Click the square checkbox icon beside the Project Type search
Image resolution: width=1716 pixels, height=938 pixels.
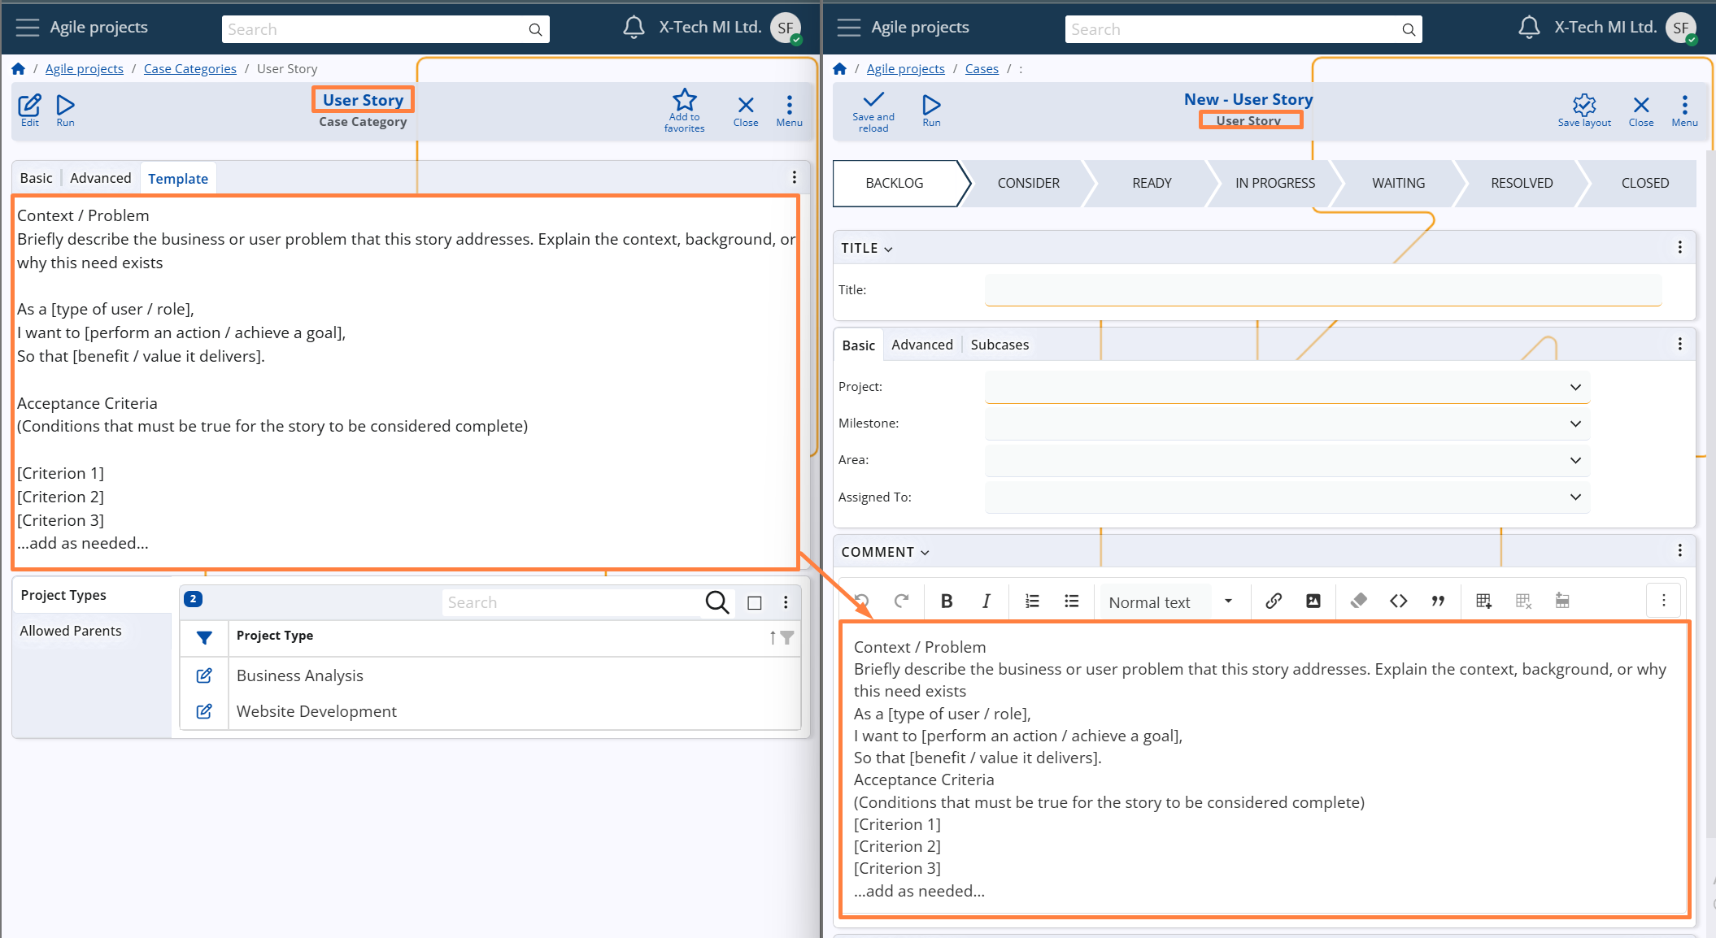[754, 602]
